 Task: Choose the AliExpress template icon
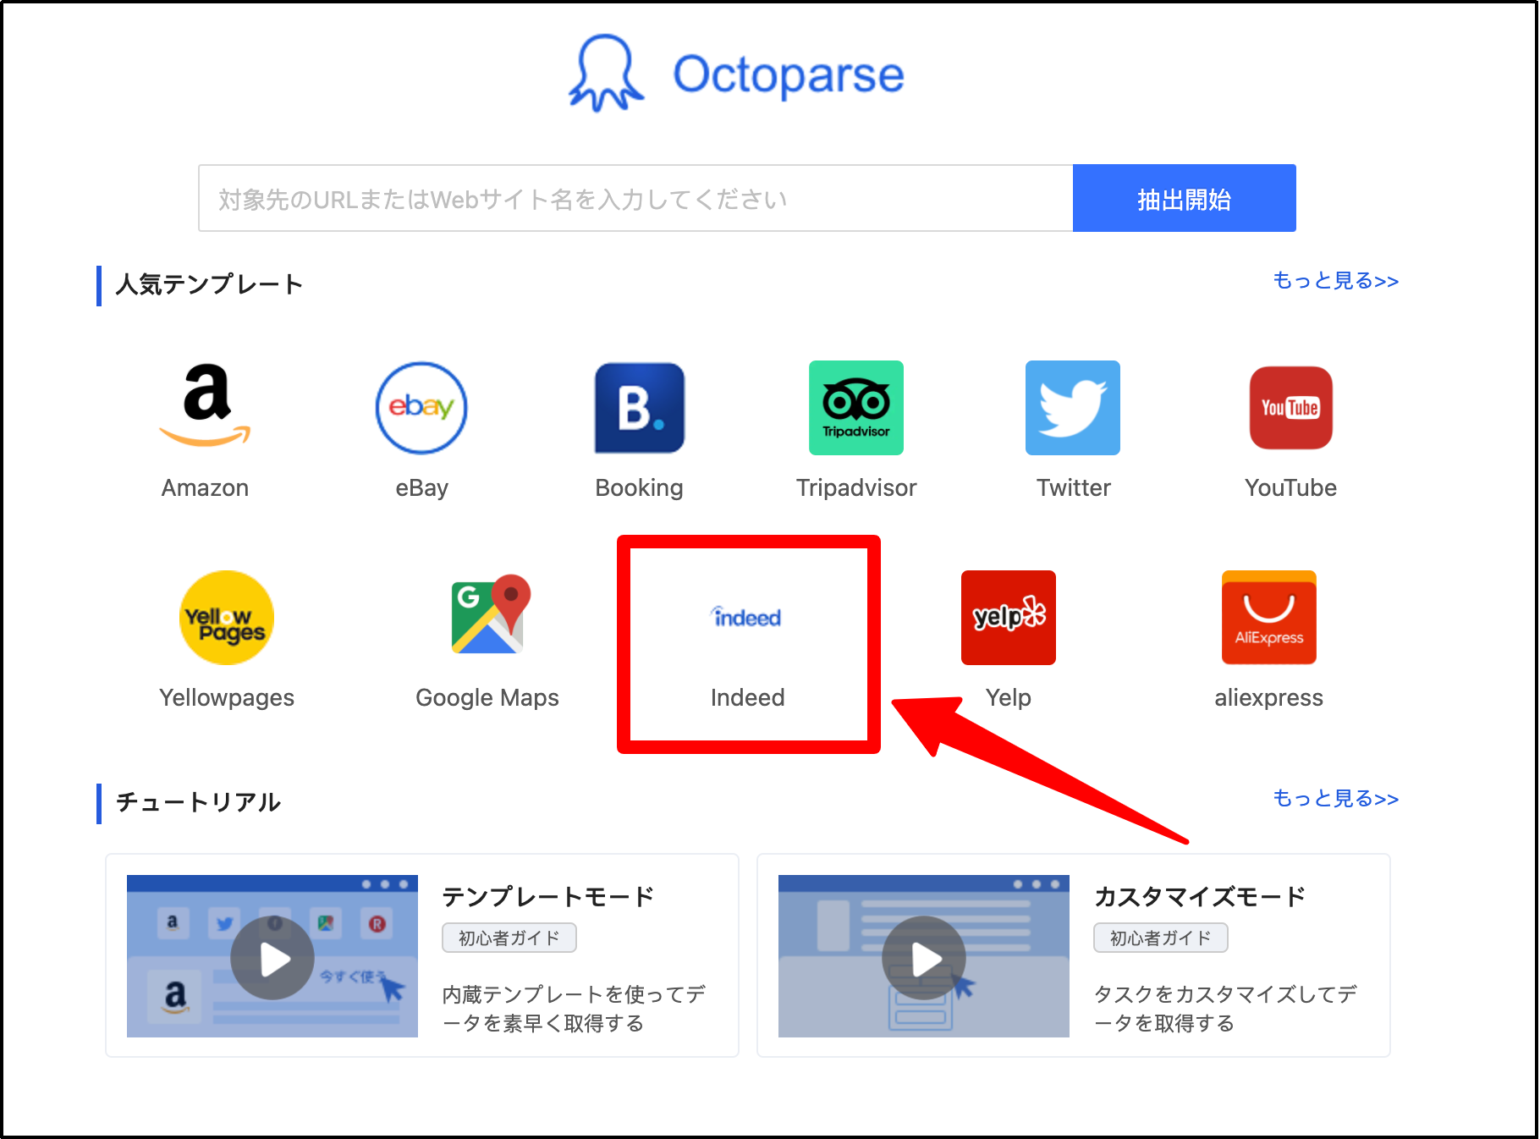pos(1269,618)
